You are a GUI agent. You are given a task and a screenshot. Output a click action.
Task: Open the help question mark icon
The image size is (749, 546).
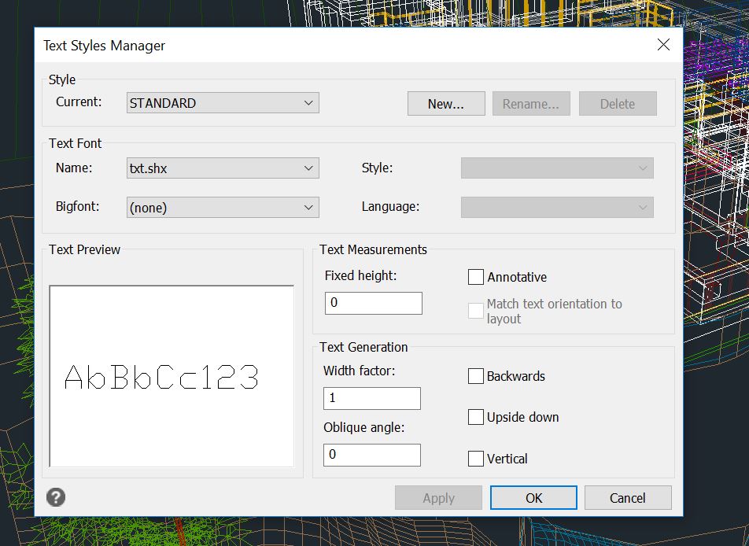pyautogui.click(x=56, y=497)
